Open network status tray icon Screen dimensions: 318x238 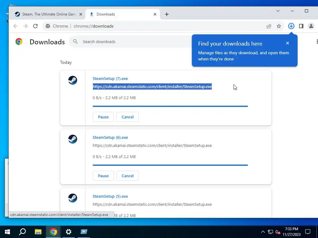(x=270, y=232)
